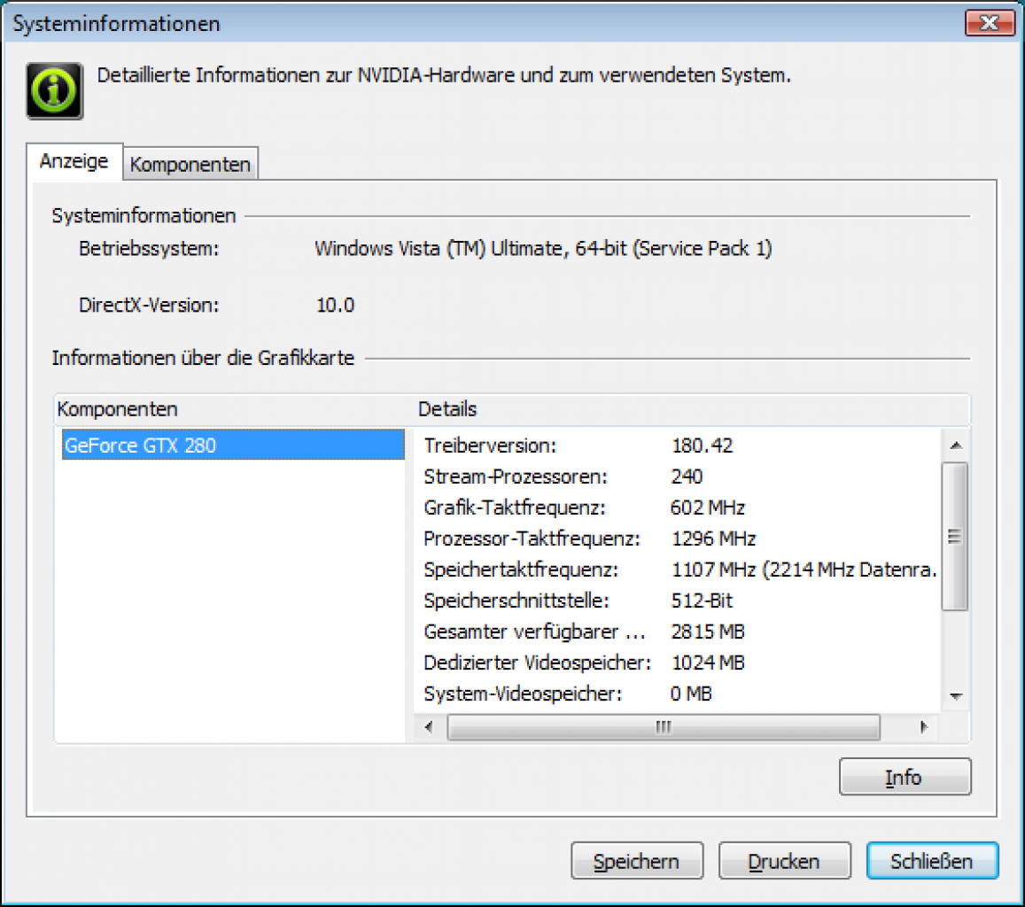Click the Drucken button
Image resolution: width=1025 pixels, height=907 pixels.
784,861
